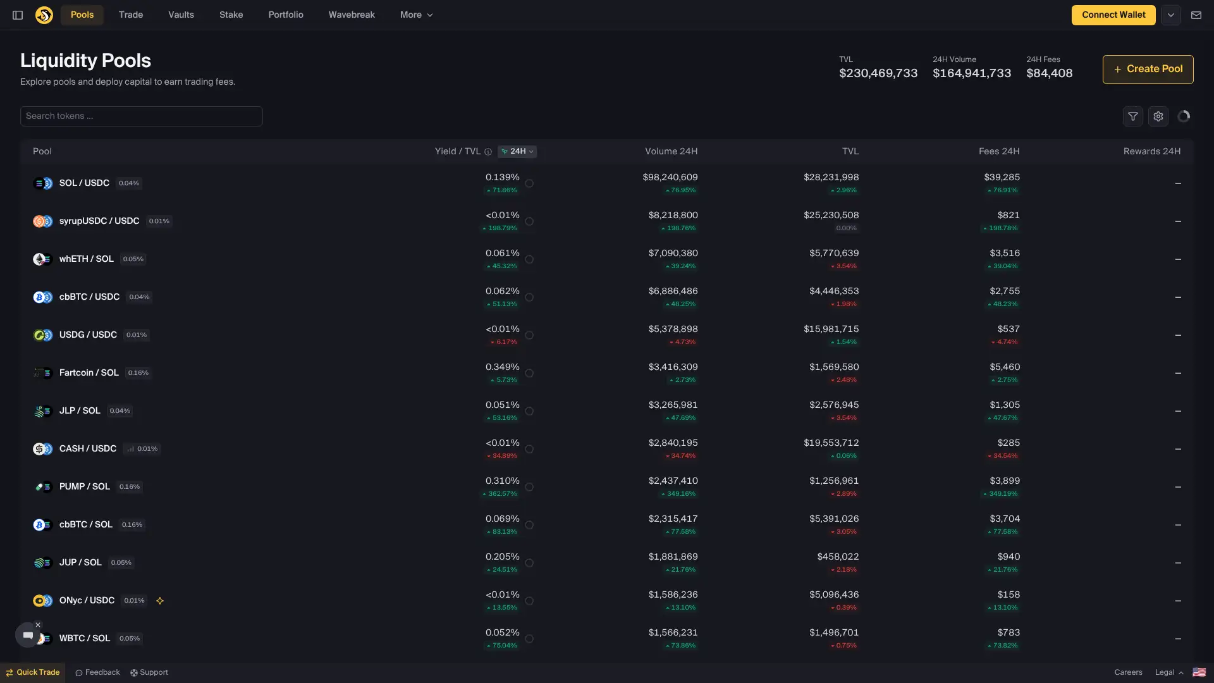
Task: Open the wallet options chevron dropdown
Action: point(1171,15)
